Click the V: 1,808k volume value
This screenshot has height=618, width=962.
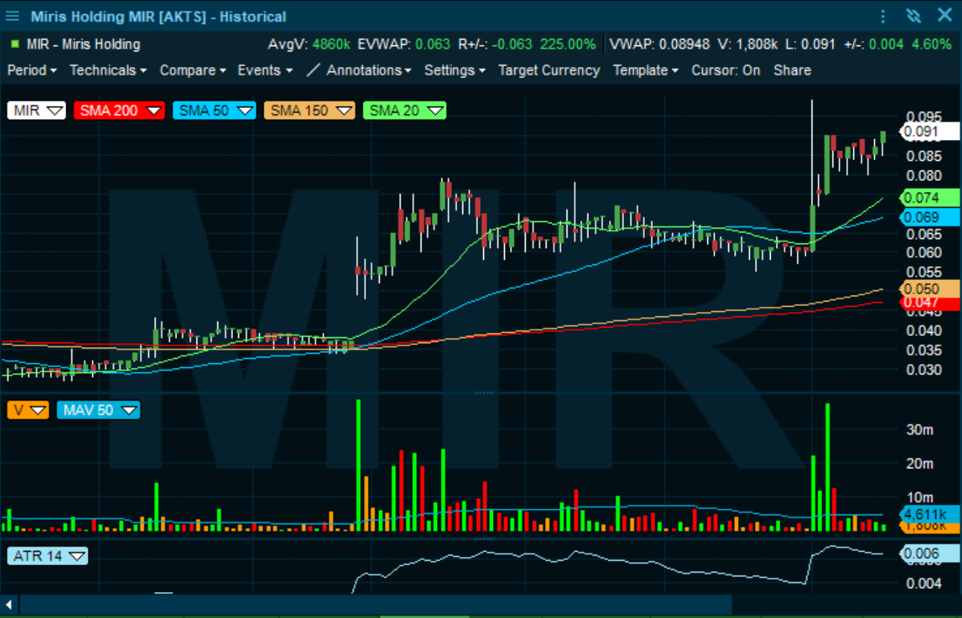pyautogui.click(x=748, y=44)
